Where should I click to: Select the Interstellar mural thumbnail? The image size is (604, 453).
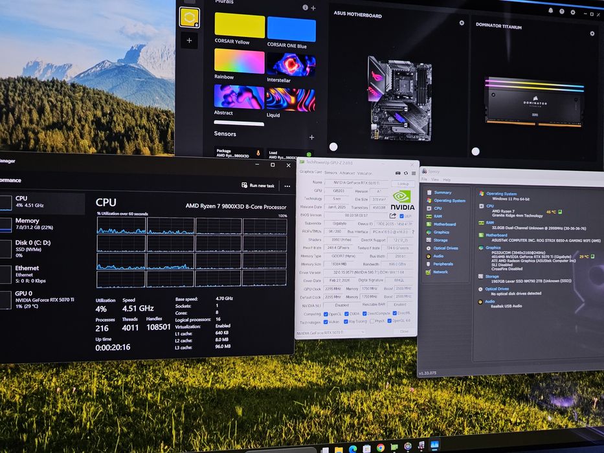pyautogui.click(x=291, y=64)
